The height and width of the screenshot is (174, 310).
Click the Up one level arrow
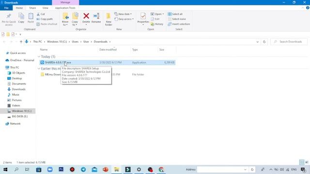[x=21, y=42]
